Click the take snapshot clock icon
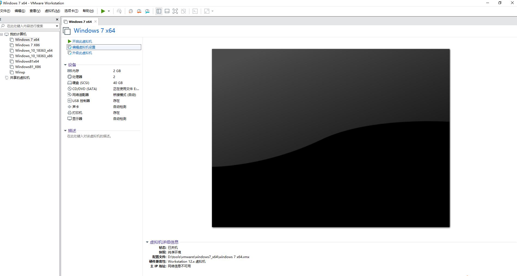517x276 pixels. coord(131,11)
